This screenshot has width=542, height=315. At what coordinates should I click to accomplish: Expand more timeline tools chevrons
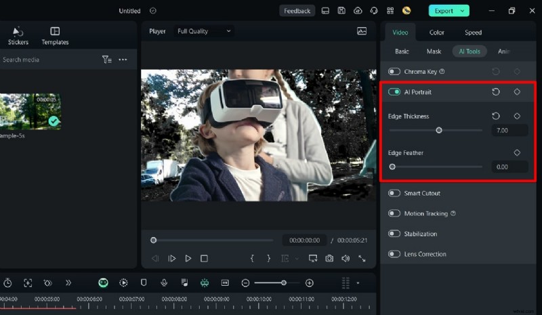(x=68, y=283)
